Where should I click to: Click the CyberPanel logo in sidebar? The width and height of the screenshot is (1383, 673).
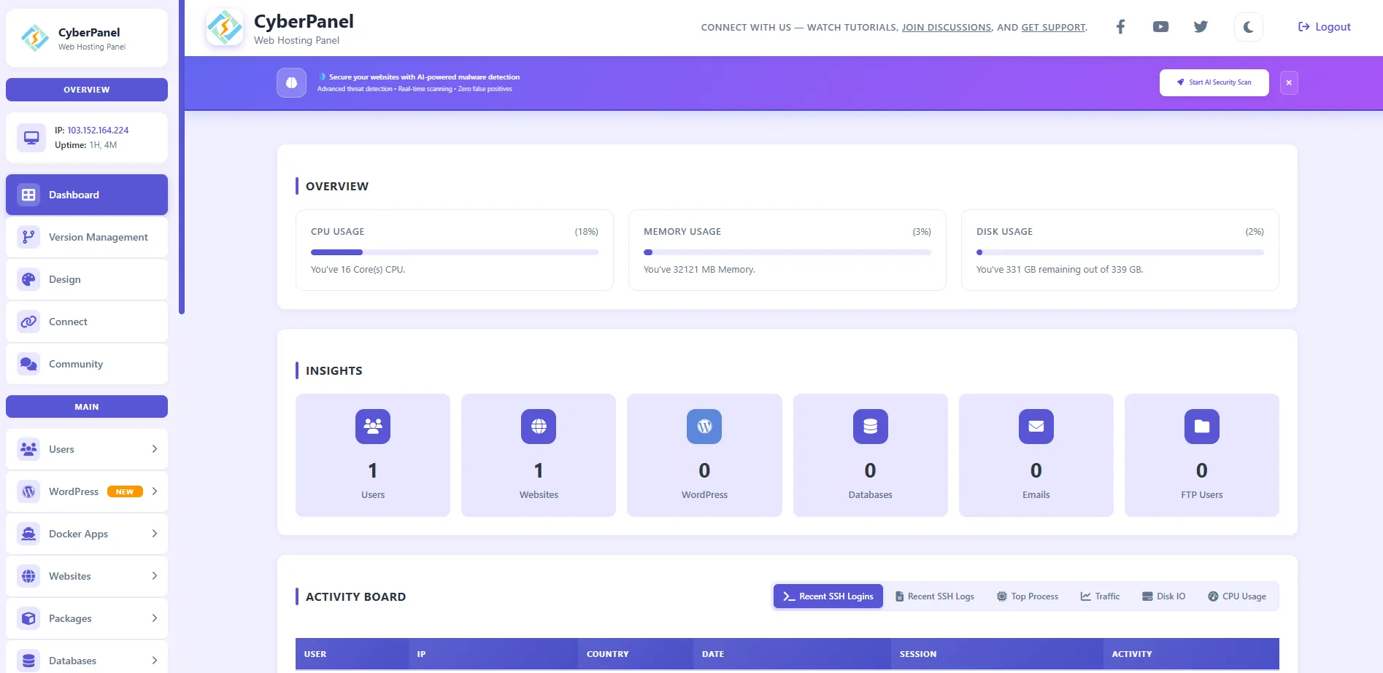point(35,38)
